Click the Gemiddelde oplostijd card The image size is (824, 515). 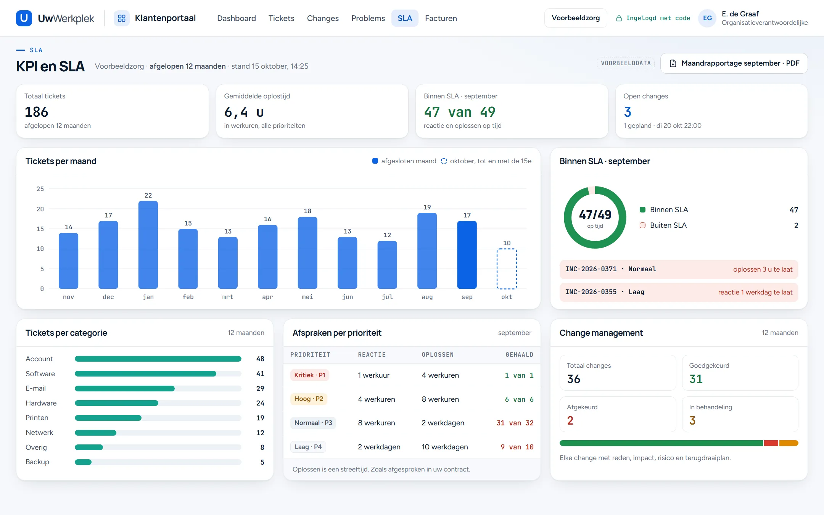coord(312,111)
